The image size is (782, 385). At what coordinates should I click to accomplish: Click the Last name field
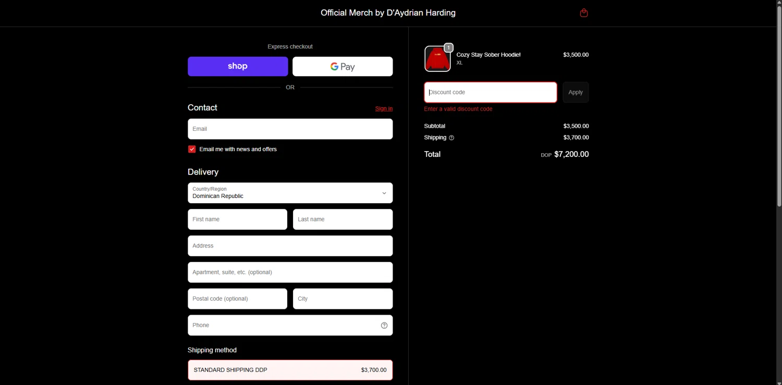click(x=343, y=219)
